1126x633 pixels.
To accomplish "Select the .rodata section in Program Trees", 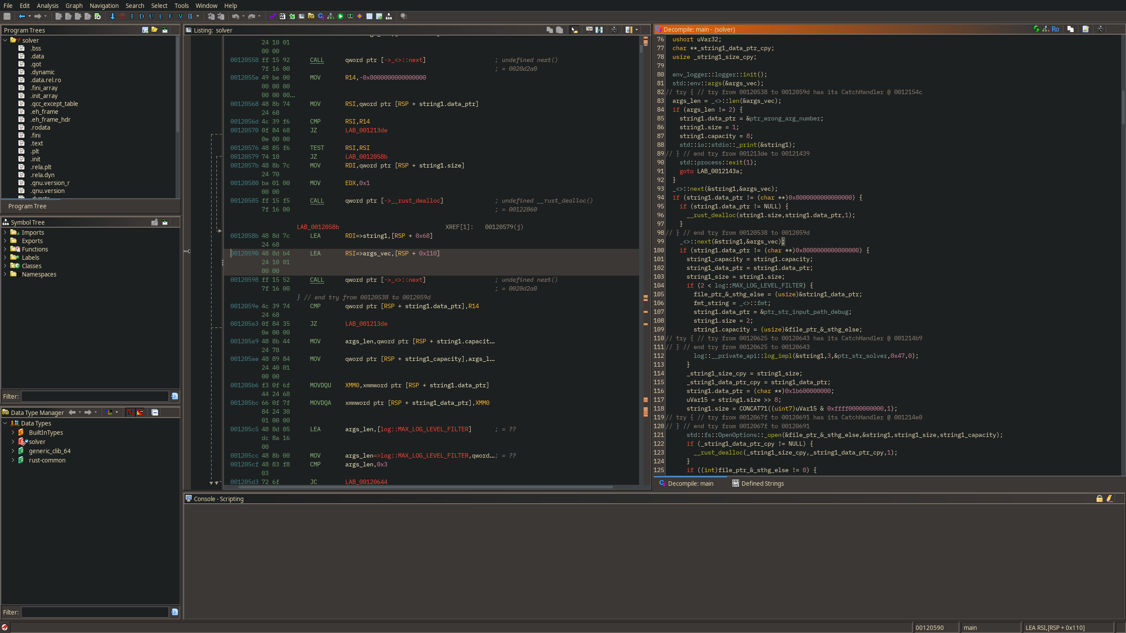I will pos(40,127).
